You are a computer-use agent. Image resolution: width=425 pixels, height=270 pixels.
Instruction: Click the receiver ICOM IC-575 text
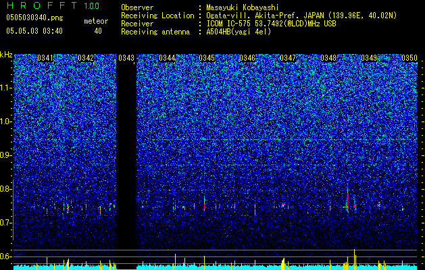[x=271, y=24]
